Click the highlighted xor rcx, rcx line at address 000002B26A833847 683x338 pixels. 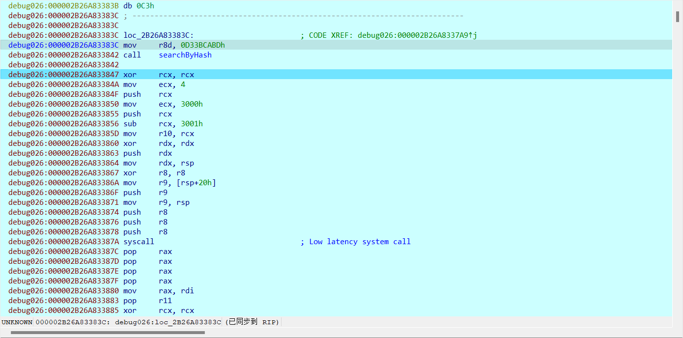tap(159, 75)
